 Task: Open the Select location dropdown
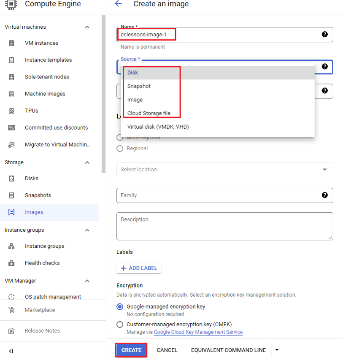(225, 170)
